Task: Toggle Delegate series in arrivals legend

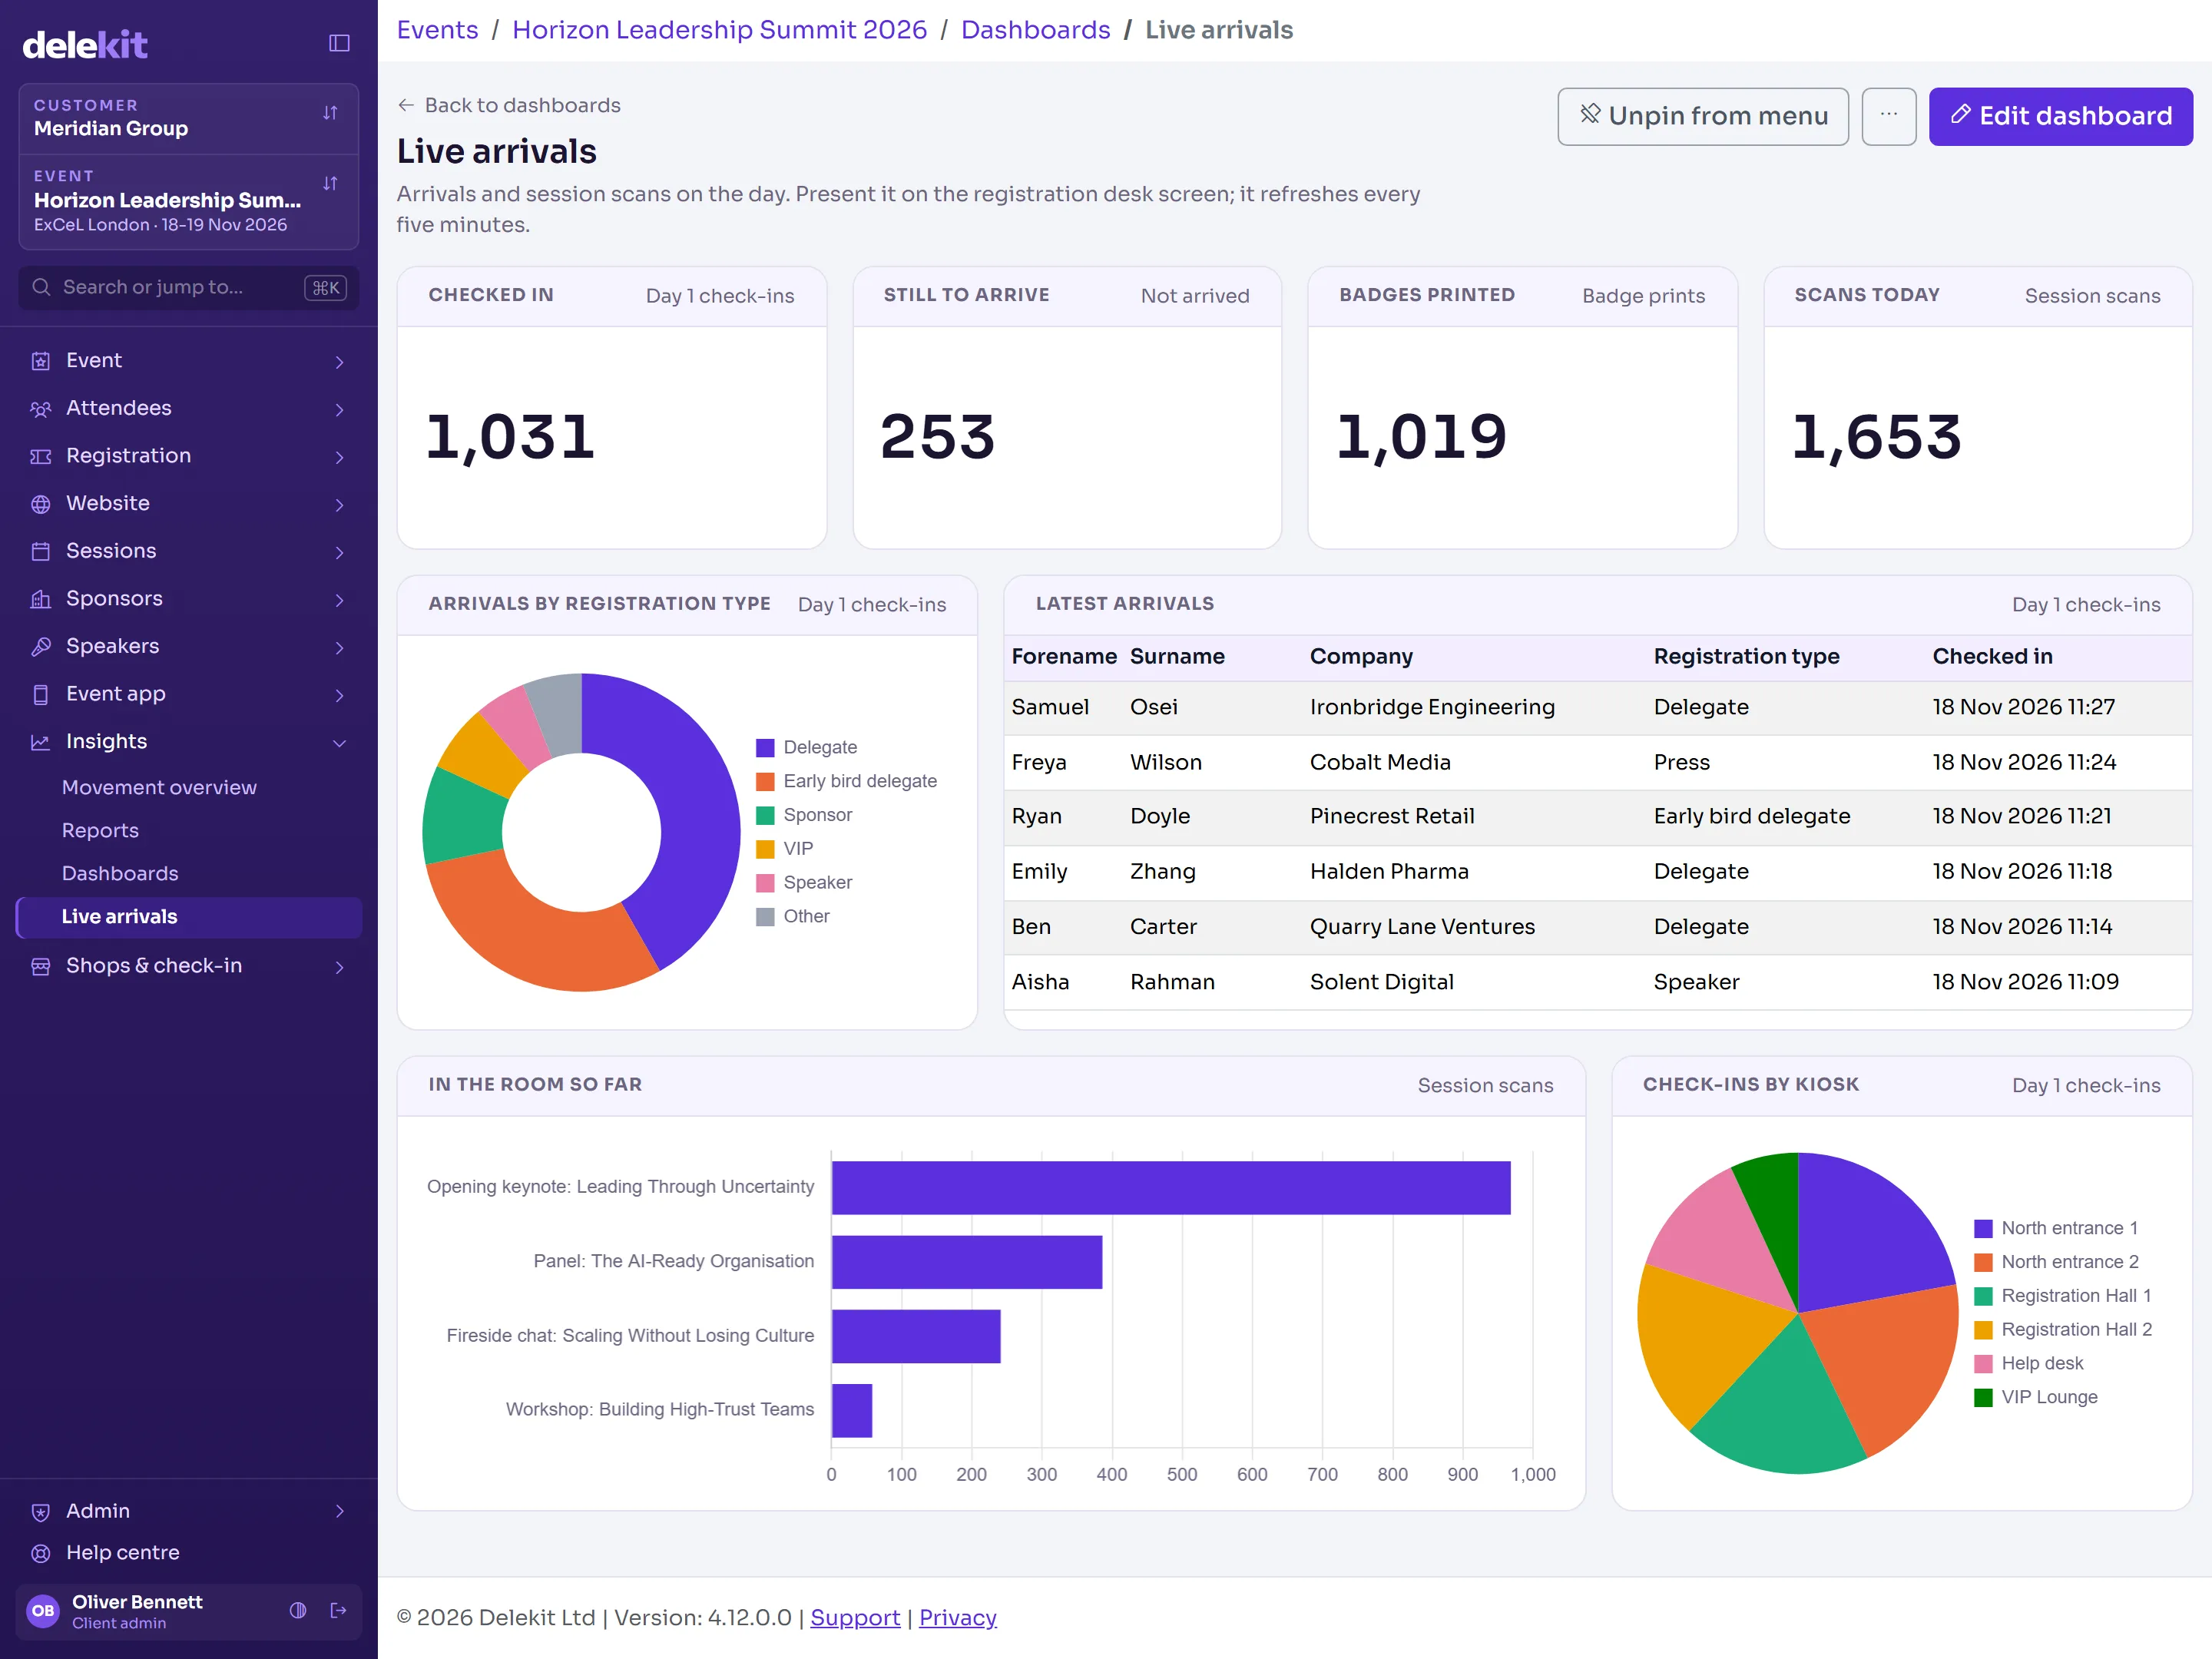Action: (x=806, y=747)
